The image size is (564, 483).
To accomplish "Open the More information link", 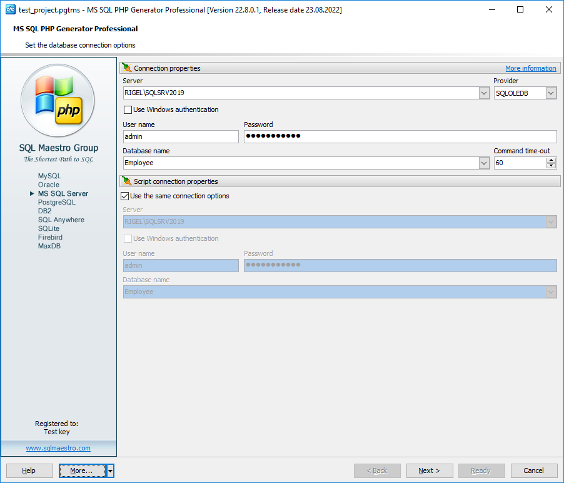I will tap(530, 69).
